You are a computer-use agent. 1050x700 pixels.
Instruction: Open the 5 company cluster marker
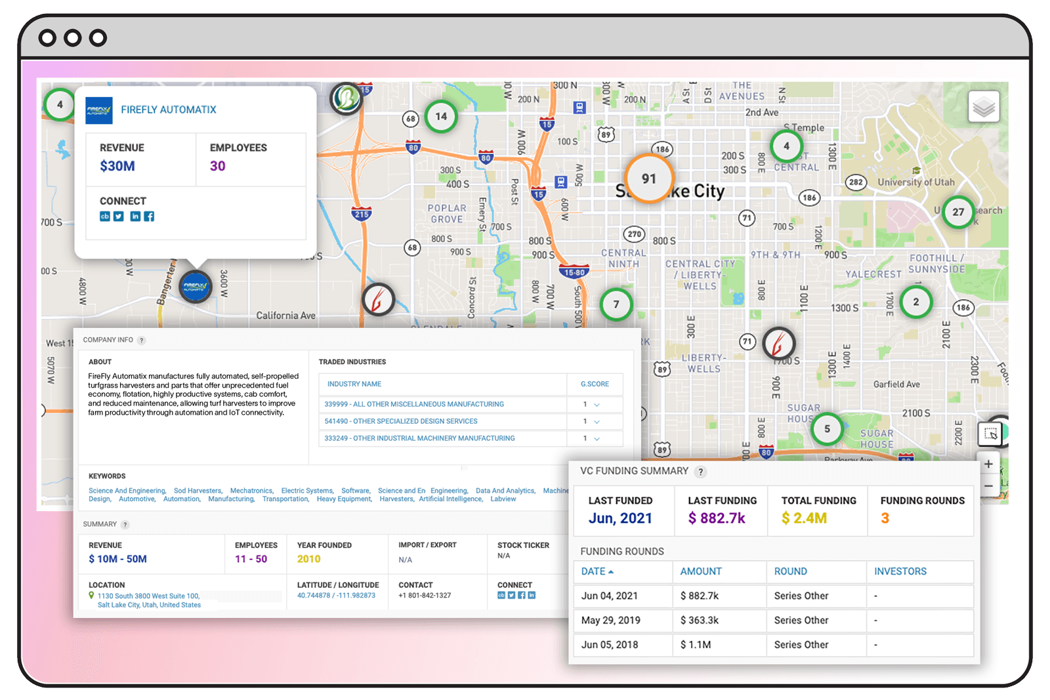coord(827,429)
